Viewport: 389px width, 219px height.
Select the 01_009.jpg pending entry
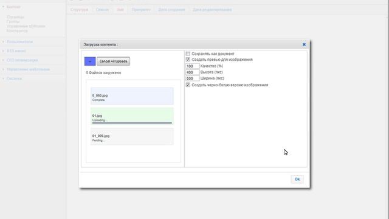132,136
